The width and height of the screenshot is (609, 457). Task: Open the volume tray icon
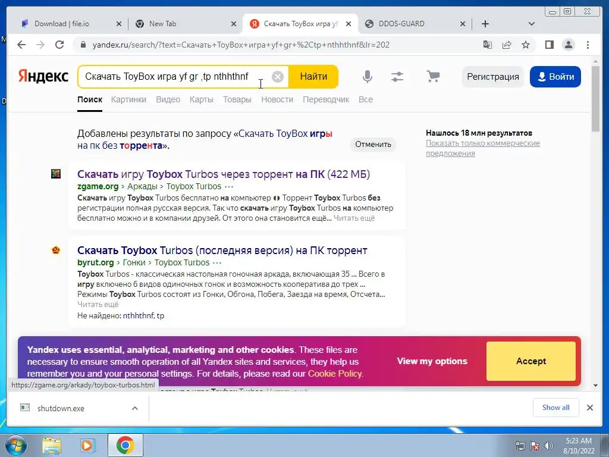[549, 446]
